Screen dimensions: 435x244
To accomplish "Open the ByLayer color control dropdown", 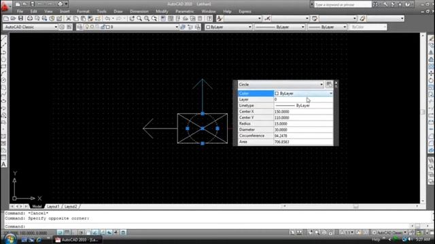I will (249, 27).
